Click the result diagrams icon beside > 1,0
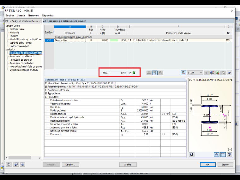The image size is (240, 180). tap(183, 73)
